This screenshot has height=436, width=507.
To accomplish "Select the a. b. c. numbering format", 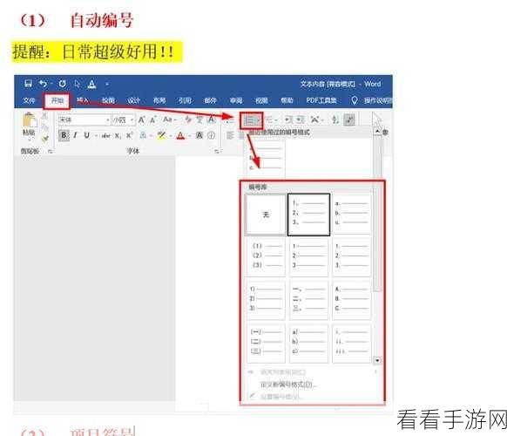I will (351, 214).
